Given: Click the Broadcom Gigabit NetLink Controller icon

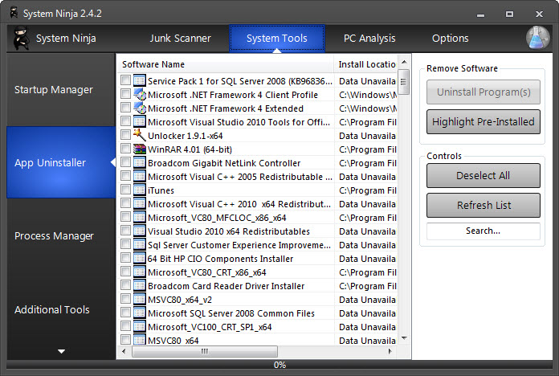Looking at the screenshot, I should [x=139, y=163].
